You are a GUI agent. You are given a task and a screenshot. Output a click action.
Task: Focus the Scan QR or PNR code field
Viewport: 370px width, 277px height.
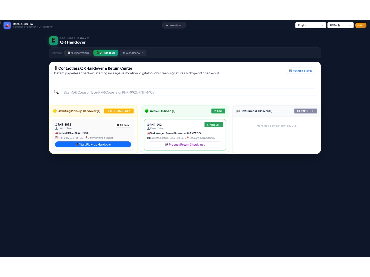pos(188,92)
